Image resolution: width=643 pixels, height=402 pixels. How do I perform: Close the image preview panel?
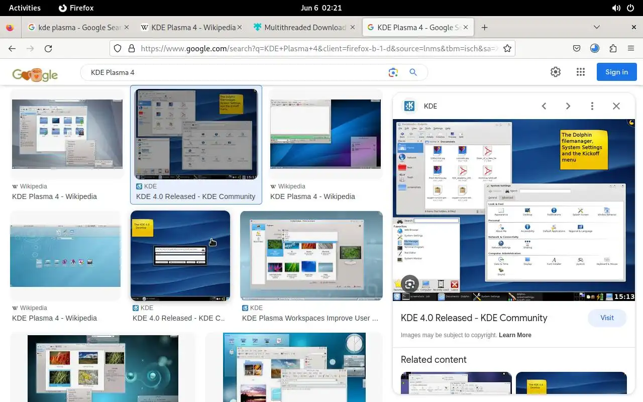click(616, 106)
